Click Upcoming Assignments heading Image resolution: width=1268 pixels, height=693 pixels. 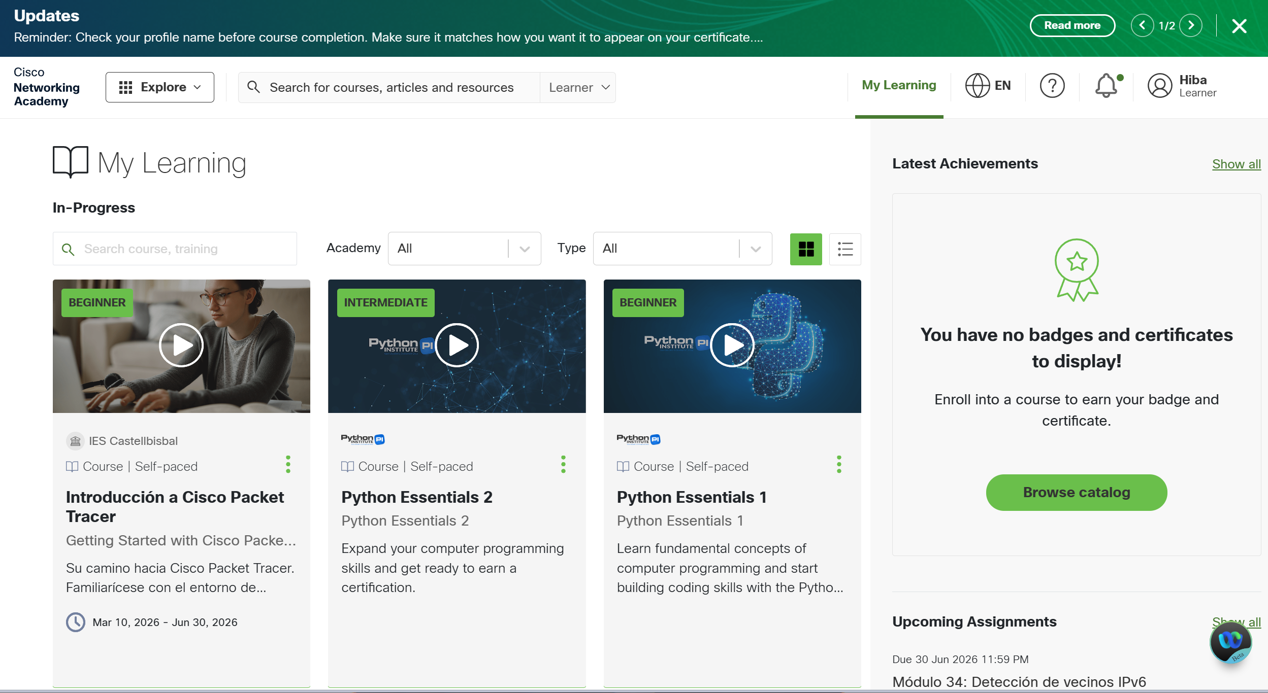pos(974,621)
